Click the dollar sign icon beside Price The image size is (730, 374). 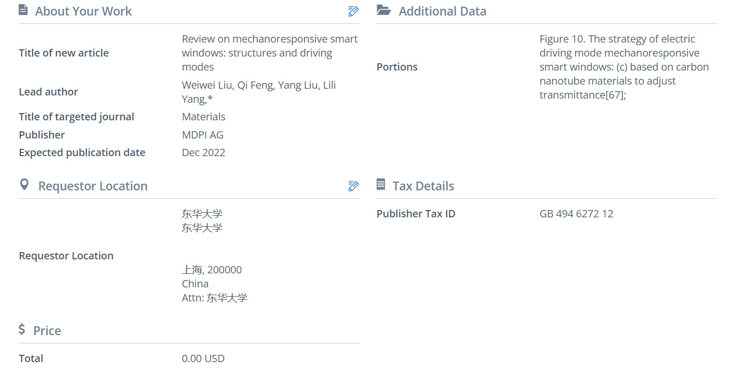pyautogui.click(x=22, y=330)
